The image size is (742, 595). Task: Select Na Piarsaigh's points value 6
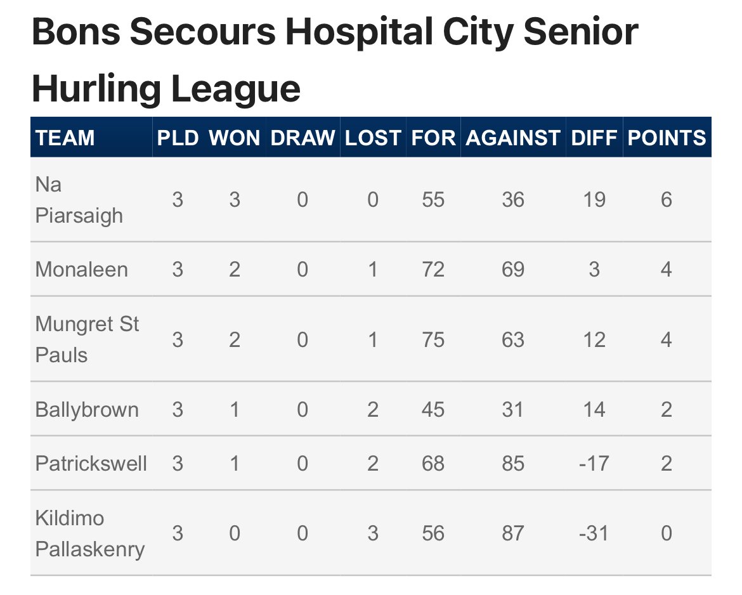tap(667, 200)
